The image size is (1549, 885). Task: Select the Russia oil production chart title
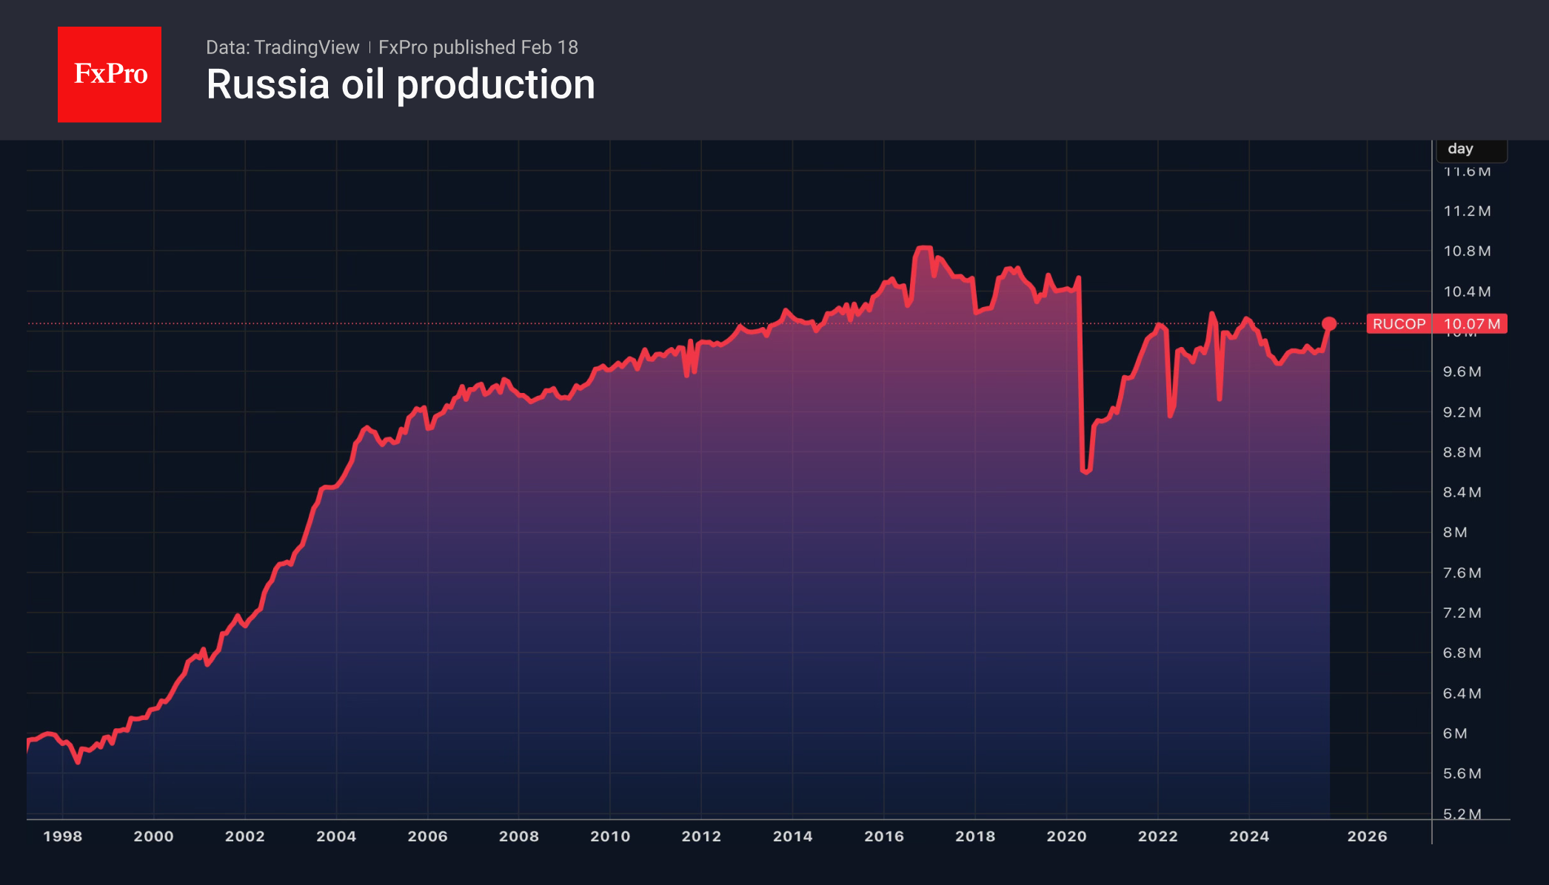(401, 84)
